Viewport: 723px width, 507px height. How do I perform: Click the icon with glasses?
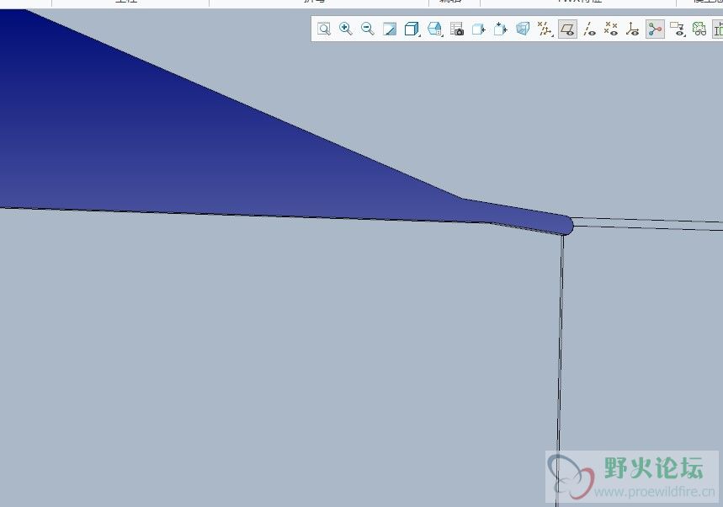coord(699,29)
